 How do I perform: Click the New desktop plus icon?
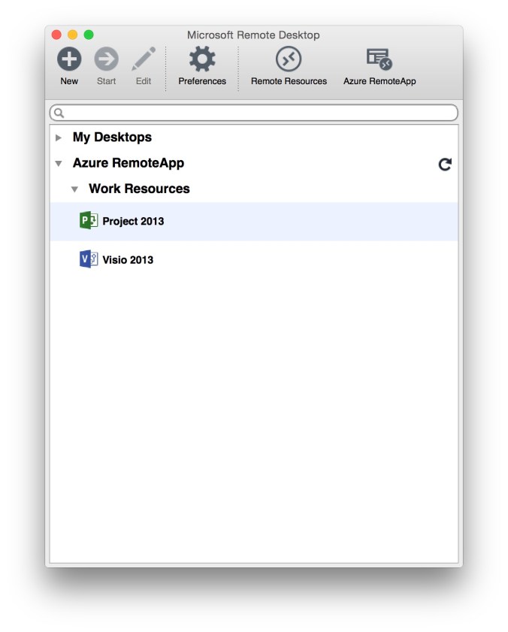(69, 59)
